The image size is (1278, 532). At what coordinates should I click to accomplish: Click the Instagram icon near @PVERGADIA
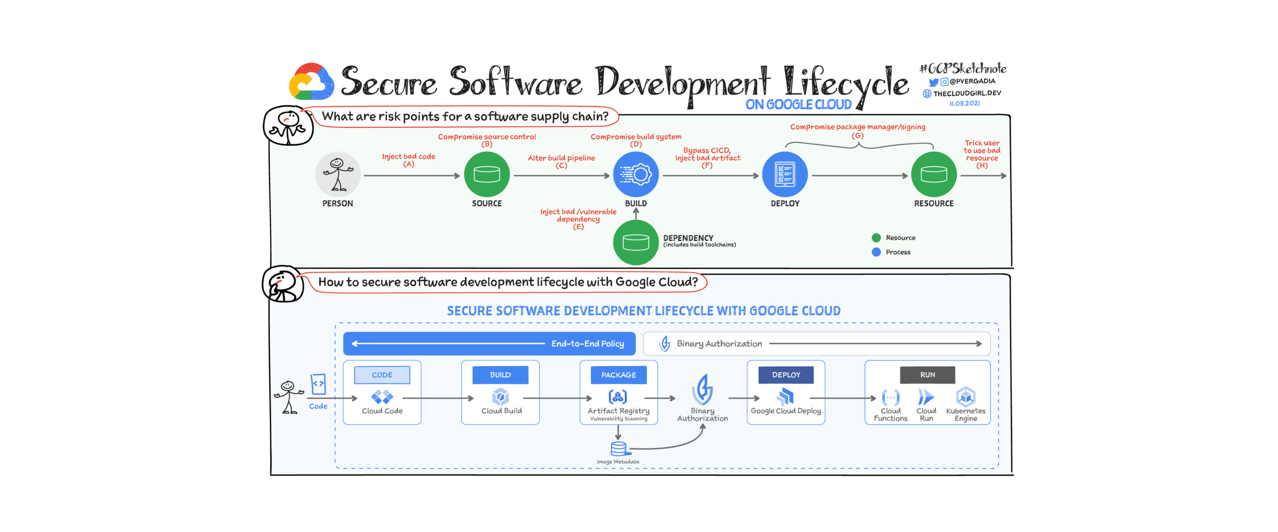coord(944,82)
